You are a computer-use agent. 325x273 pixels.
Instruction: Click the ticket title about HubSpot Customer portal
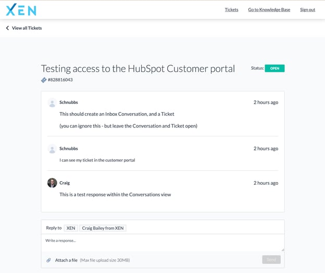point(137,69)
